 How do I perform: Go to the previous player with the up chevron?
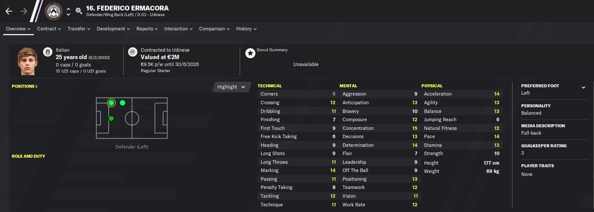pos(68,8)
